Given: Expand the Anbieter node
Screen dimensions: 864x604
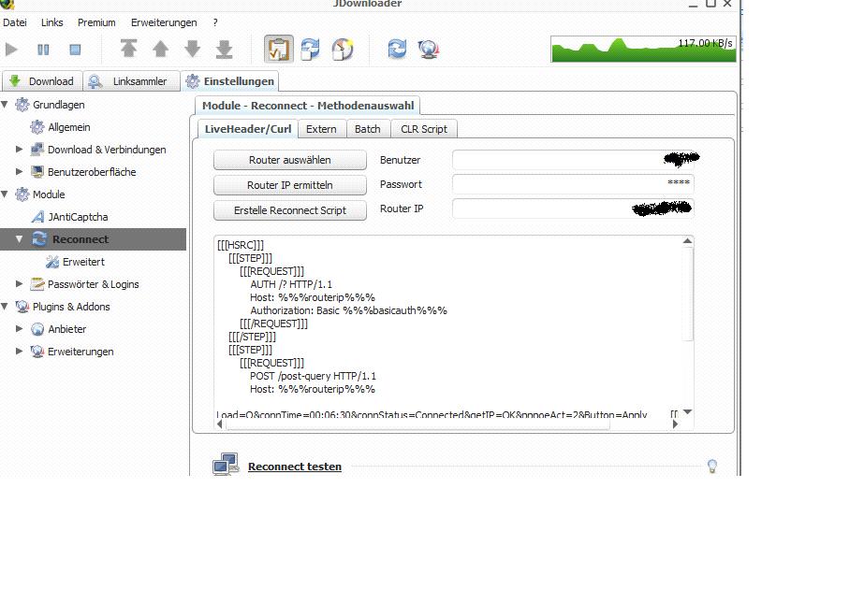Looking at the screenshot, I should click(20, 329).
